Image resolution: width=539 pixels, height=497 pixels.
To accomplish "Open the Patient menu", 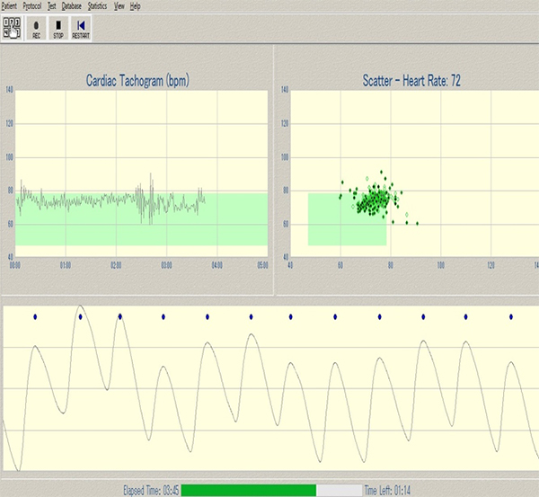I will click(8, 5).
